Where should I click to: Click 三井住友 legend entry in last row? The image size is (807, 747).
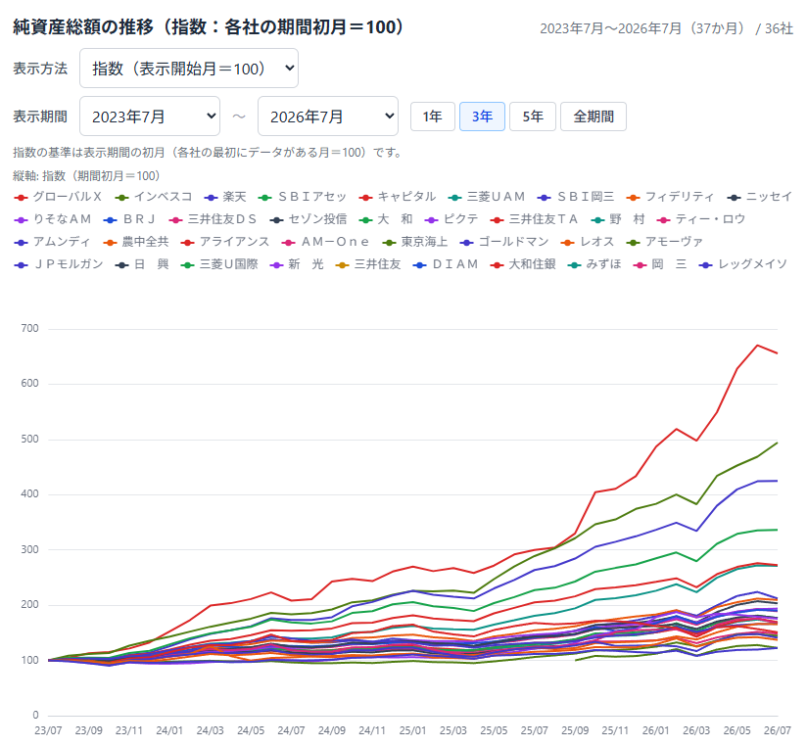(x=367, y=264)
